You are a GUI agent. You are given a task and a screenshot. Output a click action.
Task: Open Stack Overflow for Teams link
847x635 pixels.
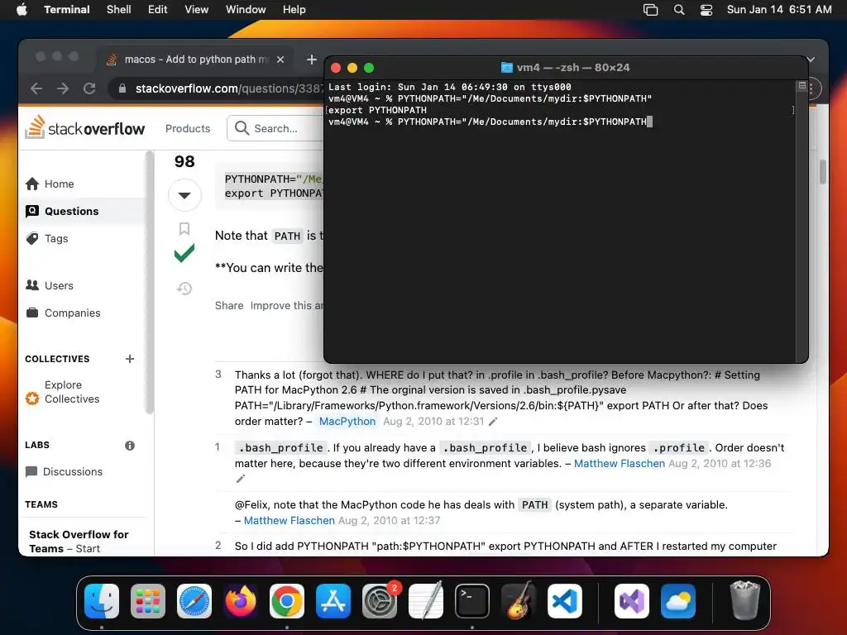79,542
